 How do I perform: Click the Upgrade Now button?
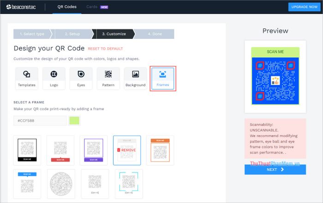pyautogui.click(x=304, y=7)
